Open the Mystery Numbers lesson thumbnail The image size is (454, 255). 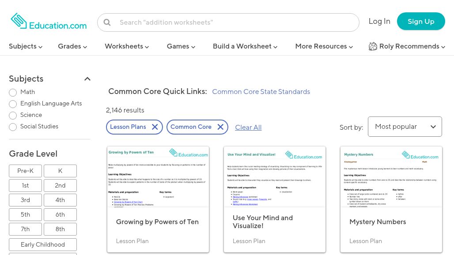coord(391,177)
